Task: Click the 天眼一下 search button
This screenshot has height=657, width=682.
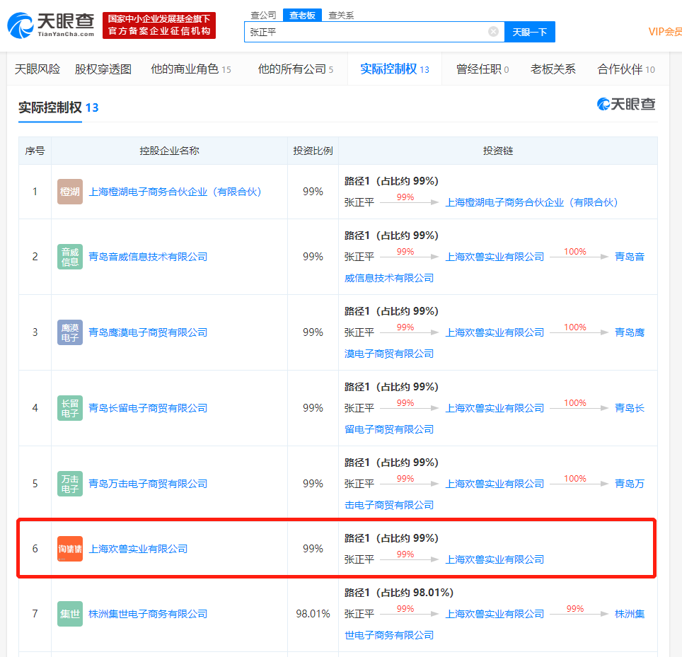Action: 529,32
